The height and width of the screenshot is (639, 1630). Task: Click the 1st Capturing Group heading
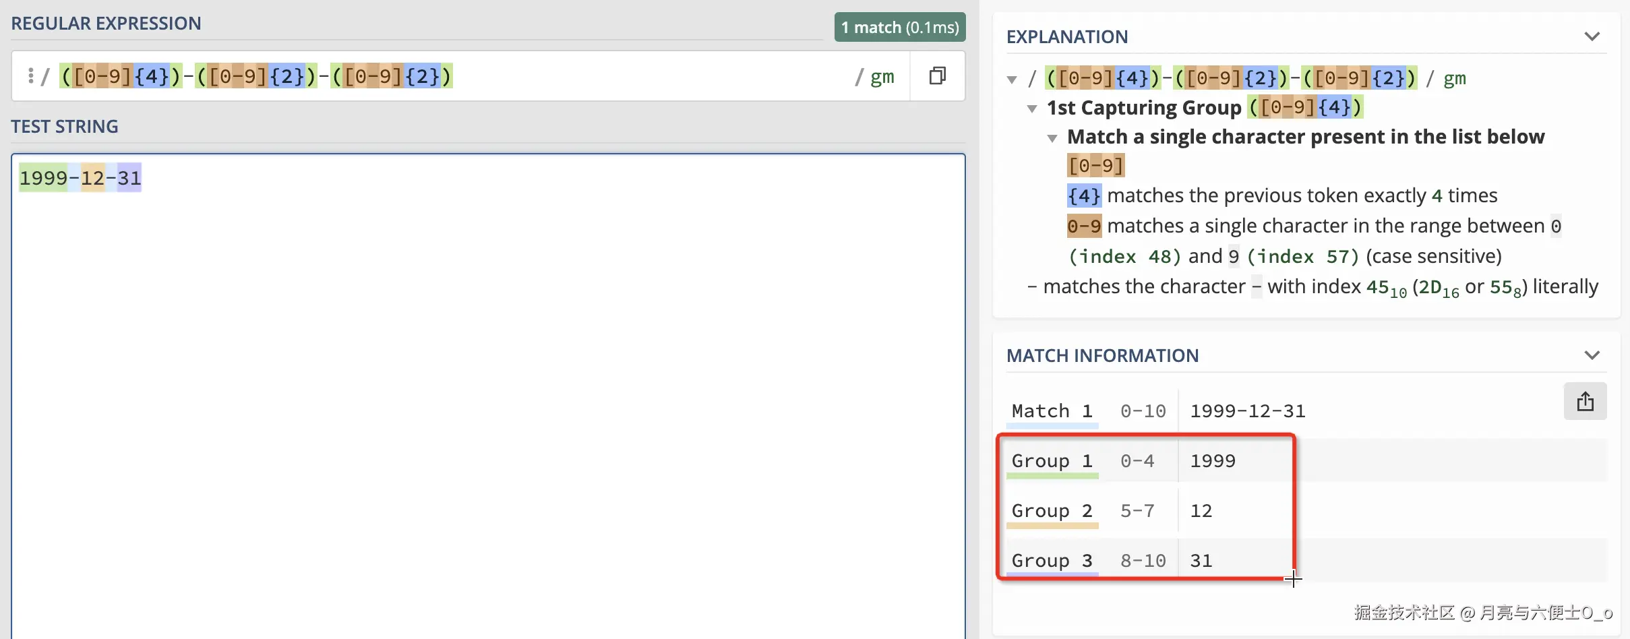pyautogui.click(x=1143, y=108)
